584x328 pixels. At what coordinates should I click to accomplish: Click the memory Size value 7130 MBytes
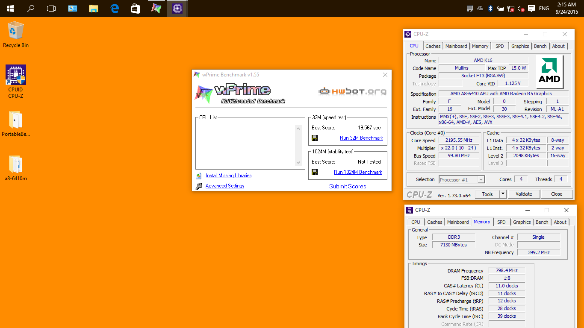pyautogui.click(x=453, y=245)
